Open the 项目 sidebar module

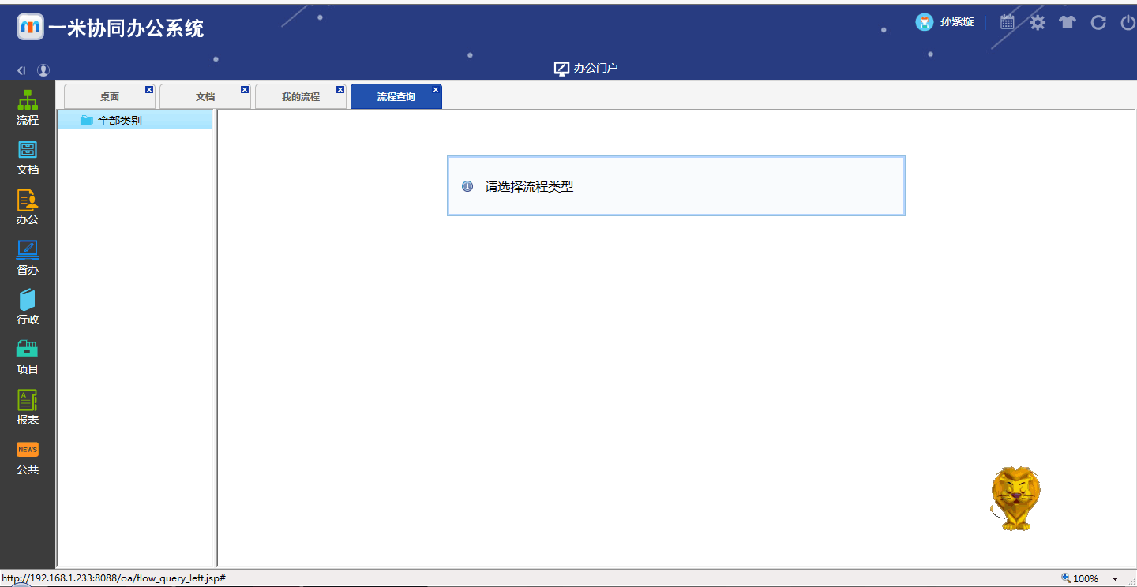point(28,357)
